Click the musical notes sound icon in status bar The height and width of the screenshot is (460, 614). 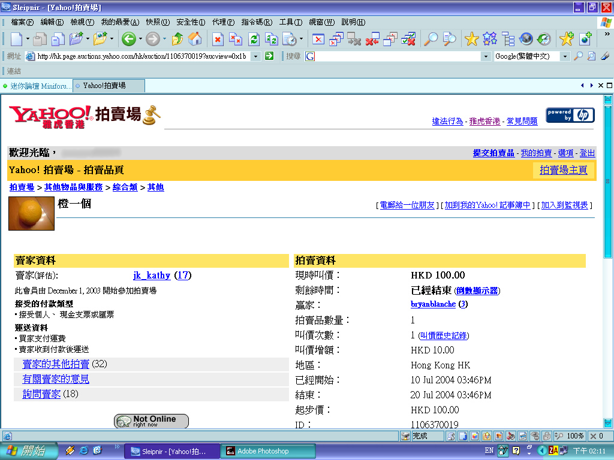coord(511,436)
